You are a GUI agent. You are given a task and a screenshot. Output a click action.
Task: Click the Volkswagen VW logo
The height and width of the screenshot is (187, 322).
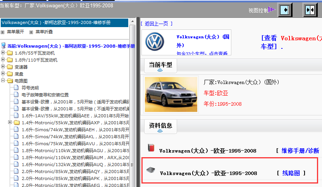click(x=155, y=42)
